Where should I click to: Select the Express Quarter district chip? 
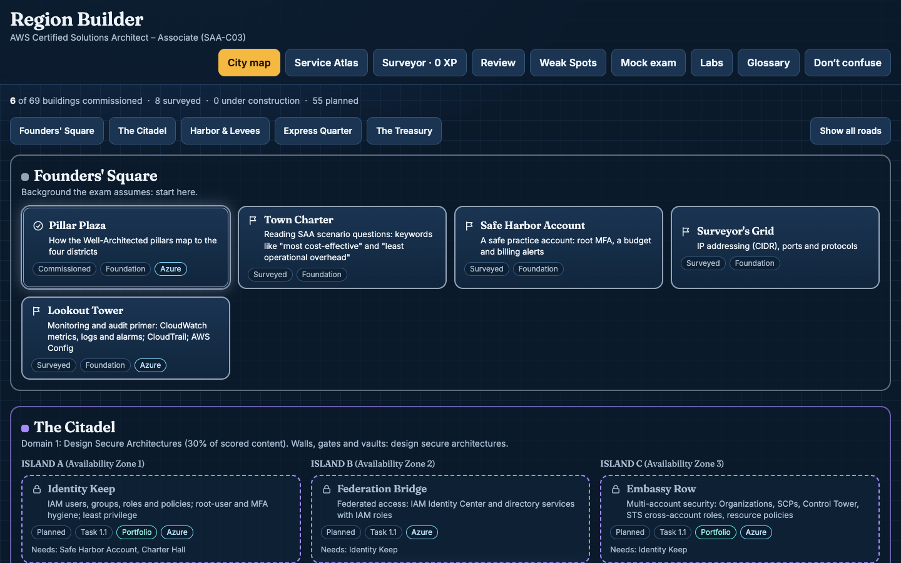(x=318, y=131)
